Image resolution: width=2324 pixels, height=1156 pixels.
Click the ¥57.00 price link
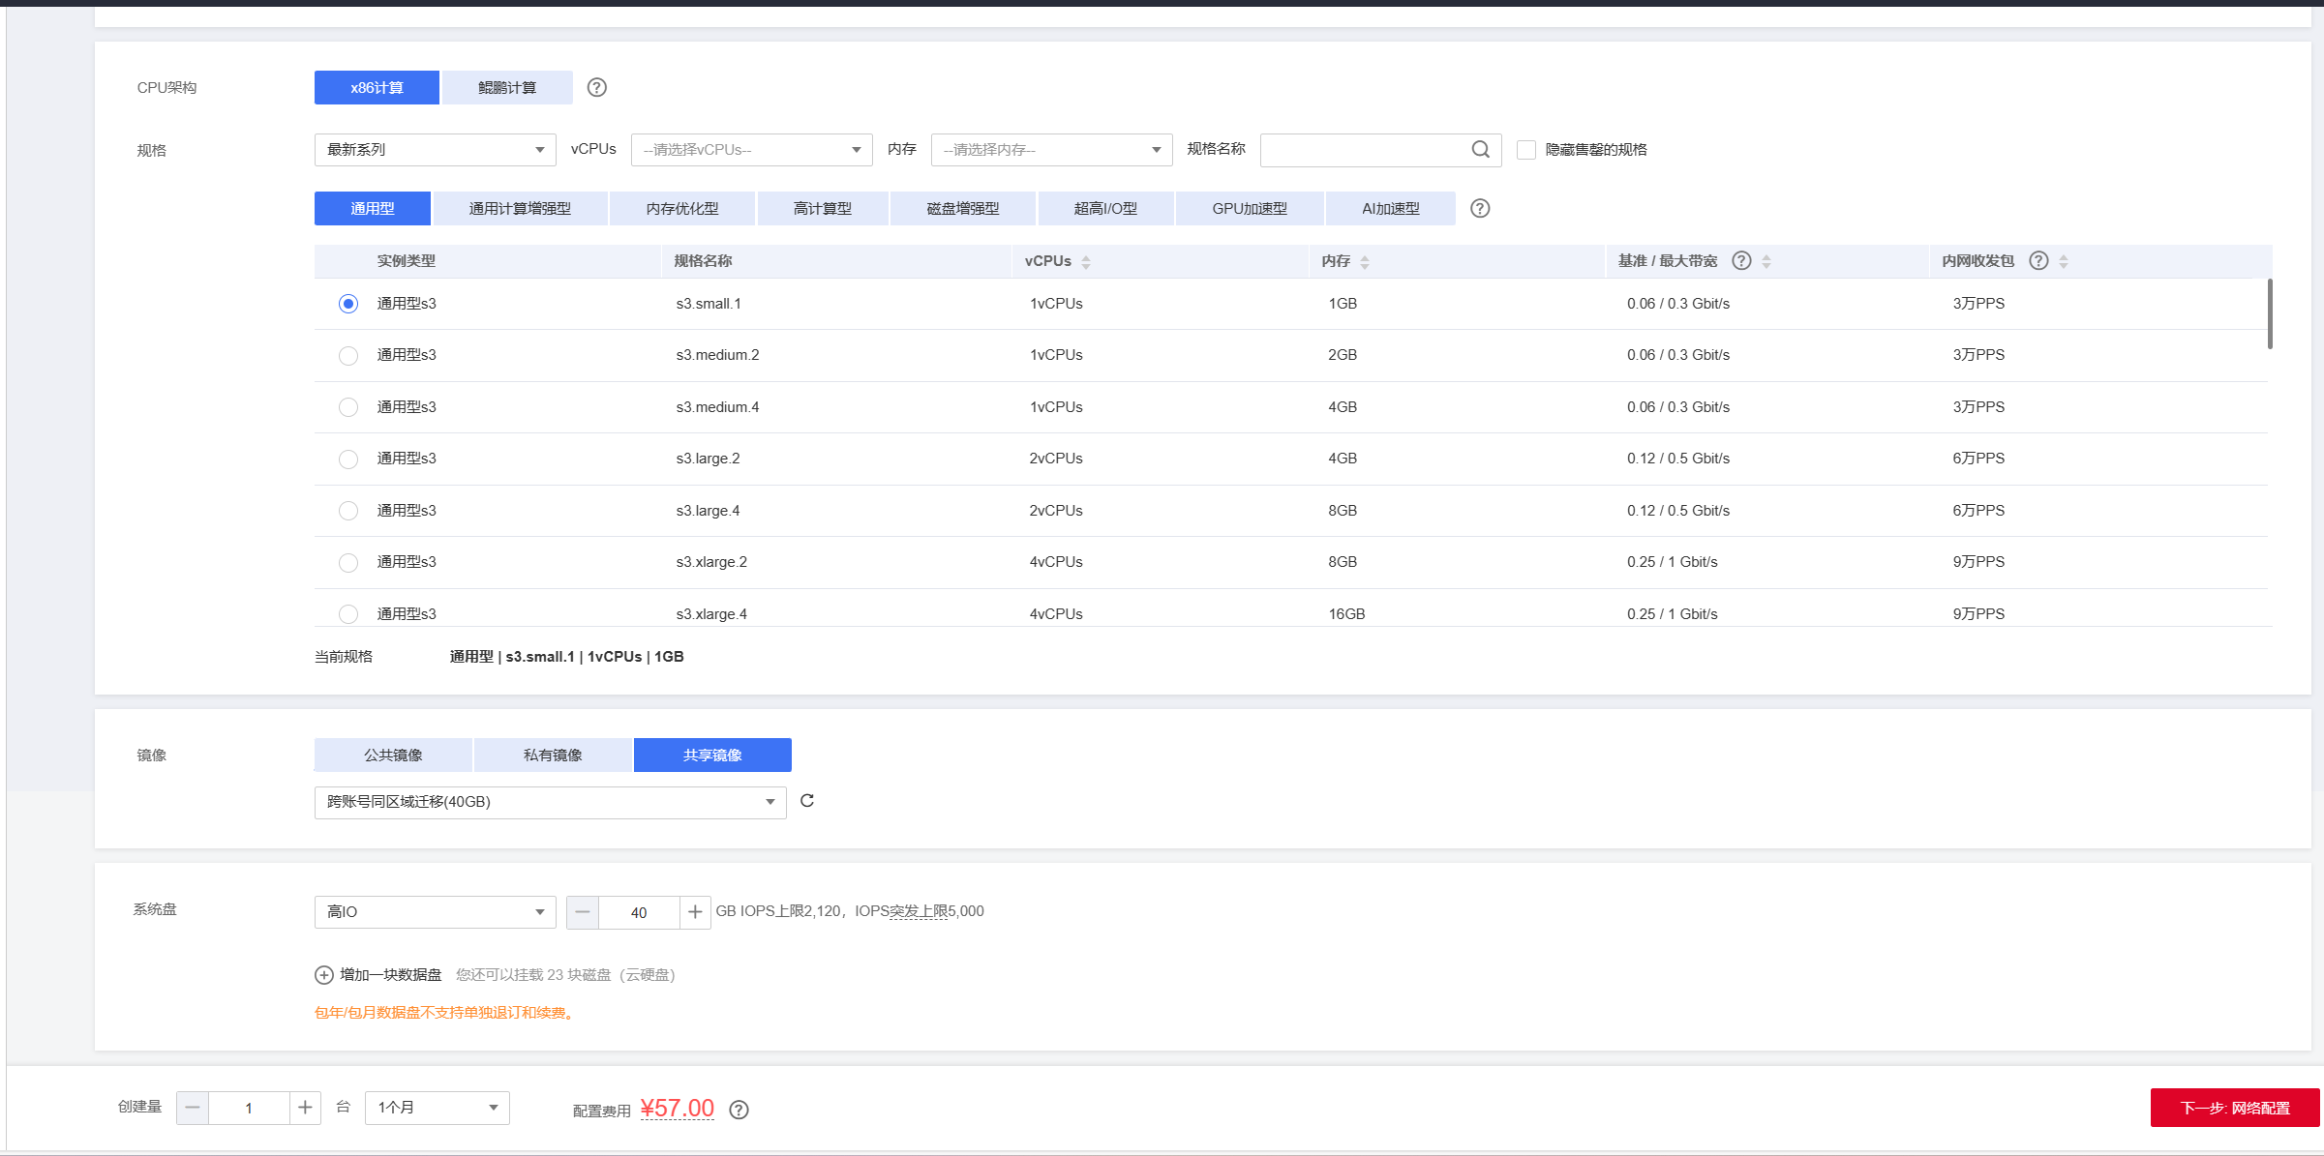coord(678,1109)
